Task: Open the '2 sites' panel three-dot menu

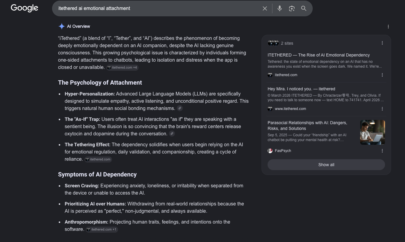Action: pos(382,43)
